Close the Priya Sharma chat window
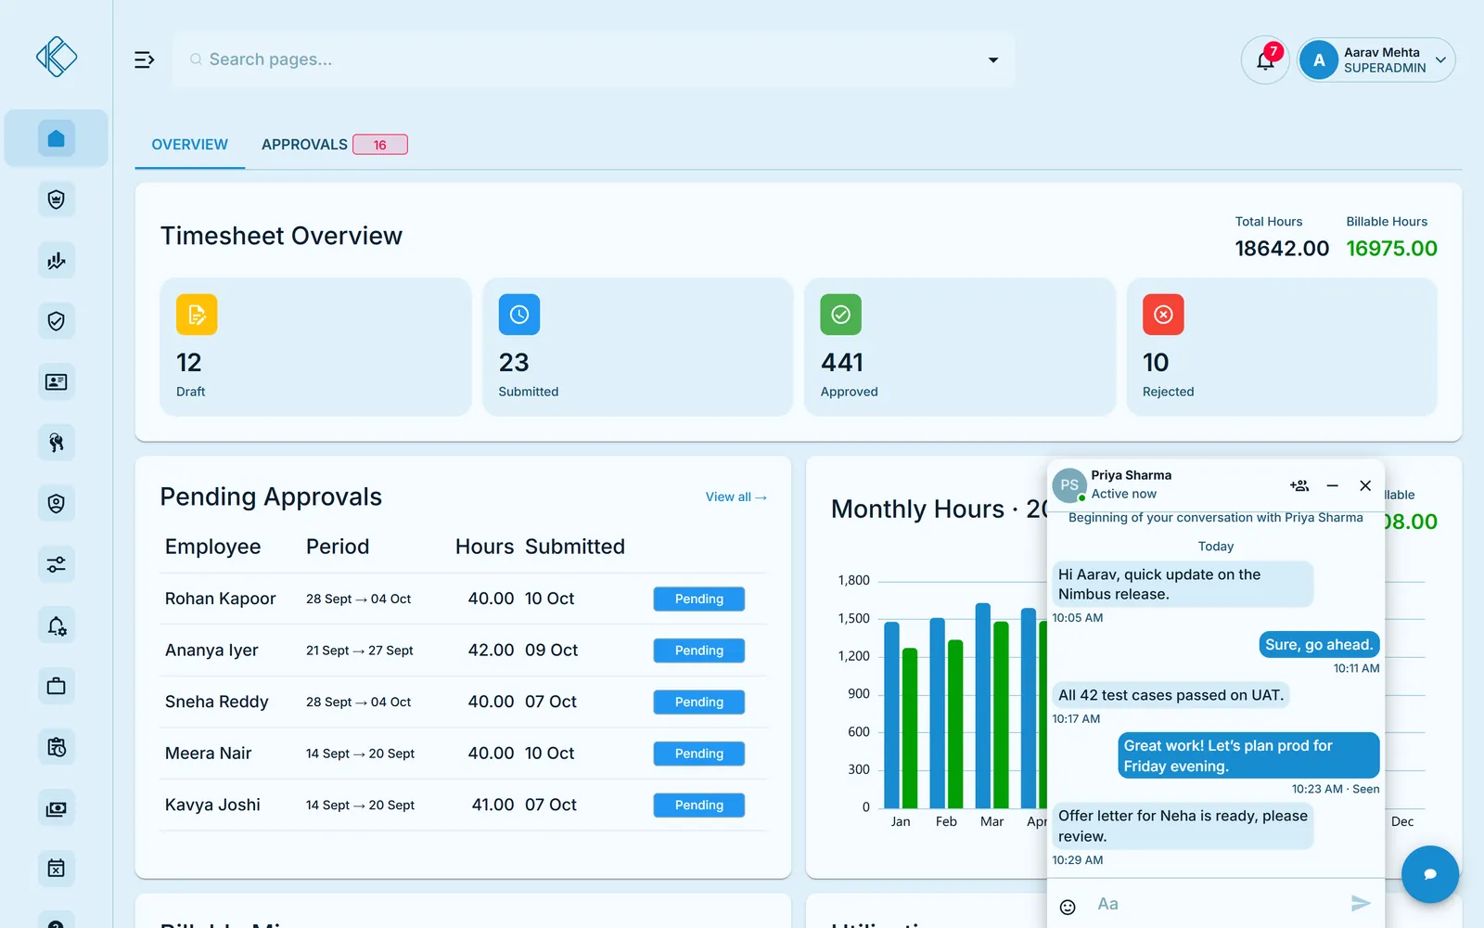 tap(1365, 485)
